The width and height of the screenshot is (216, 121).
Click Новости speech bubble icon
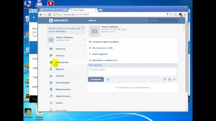pos(51,49)
